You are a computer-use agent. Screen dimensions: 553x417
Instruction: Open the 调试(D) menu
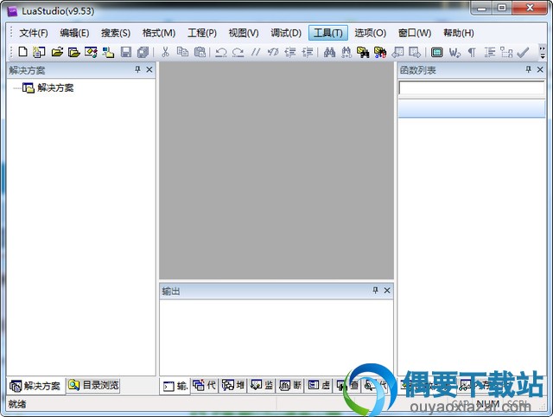(286, 33)
